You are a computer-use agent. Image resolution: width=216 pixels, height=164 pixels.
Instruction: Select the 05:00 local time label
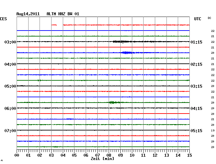click(10, 86)
